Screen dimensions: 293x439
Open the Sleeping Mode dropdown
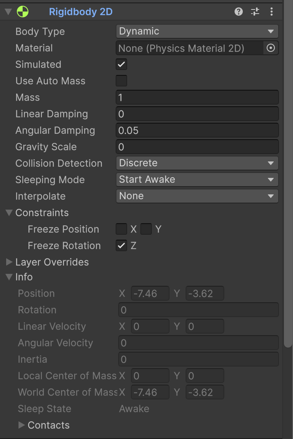pyautogui.click(x=197, y=180)
